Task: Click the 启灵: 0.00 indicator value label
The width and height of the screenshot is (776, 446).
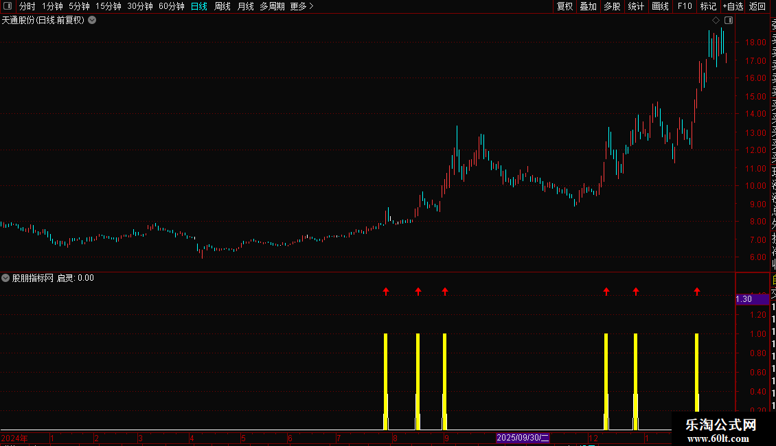Action: [x=76, y=278]
